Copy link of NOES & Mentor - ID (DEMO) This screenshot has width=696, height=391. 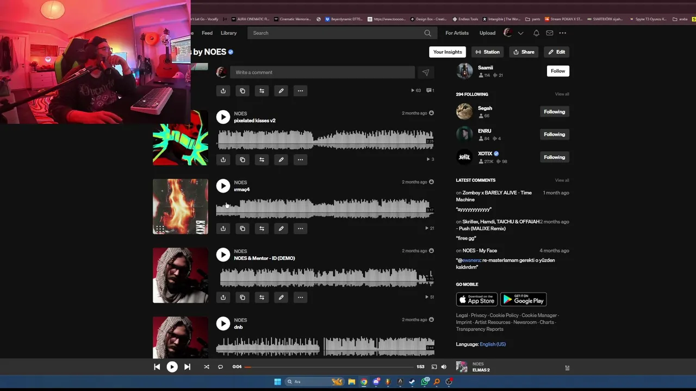243,298
